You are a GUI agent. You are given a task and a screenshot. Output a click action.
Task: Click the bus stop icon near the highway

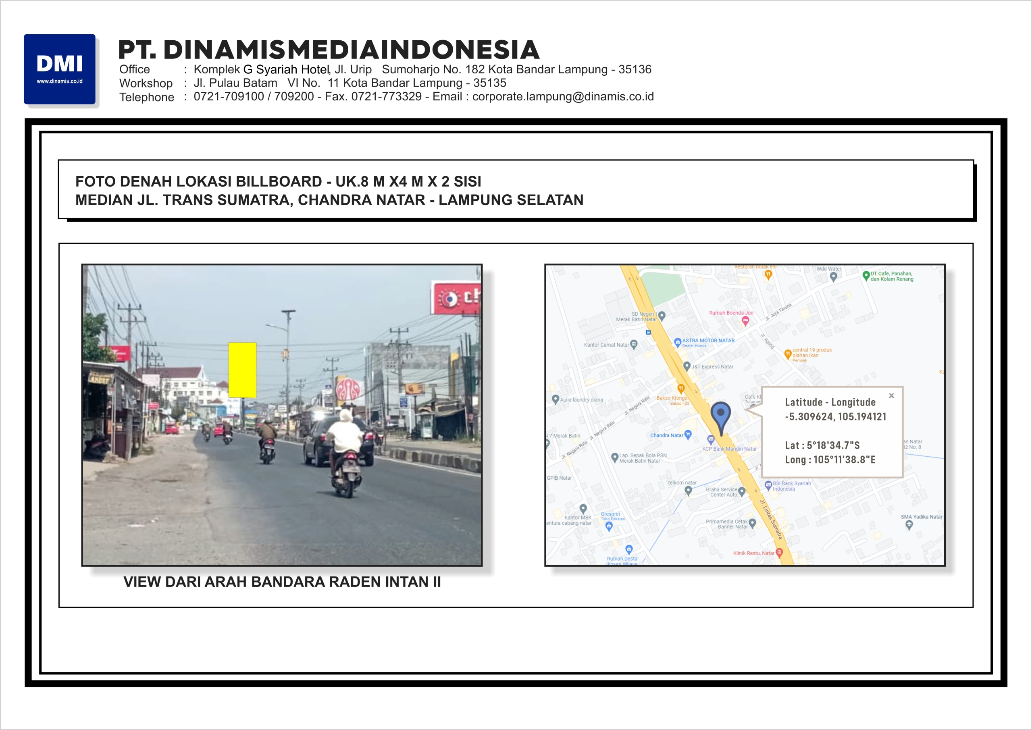click(648, 332)
